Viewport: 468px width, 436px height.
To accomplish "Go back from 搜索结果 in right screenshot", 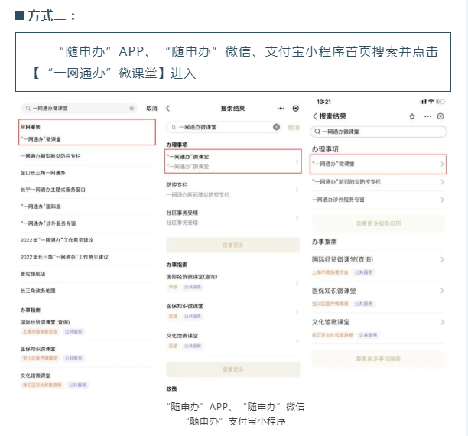I will [x=314, y=116].
